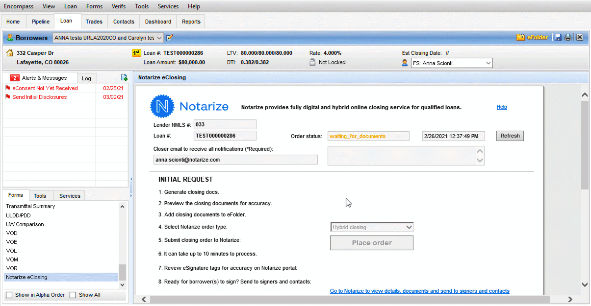Click the house icon beside 332 Casper Dr
Screen dimensions: 591x306
click(10, 53)
